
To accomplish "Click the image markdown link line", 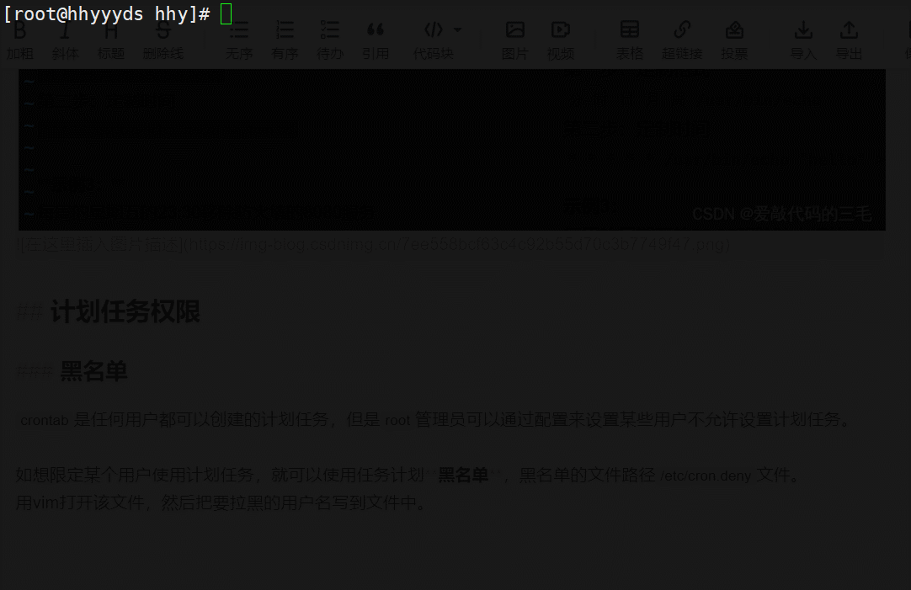I will (x=373, y=244).
